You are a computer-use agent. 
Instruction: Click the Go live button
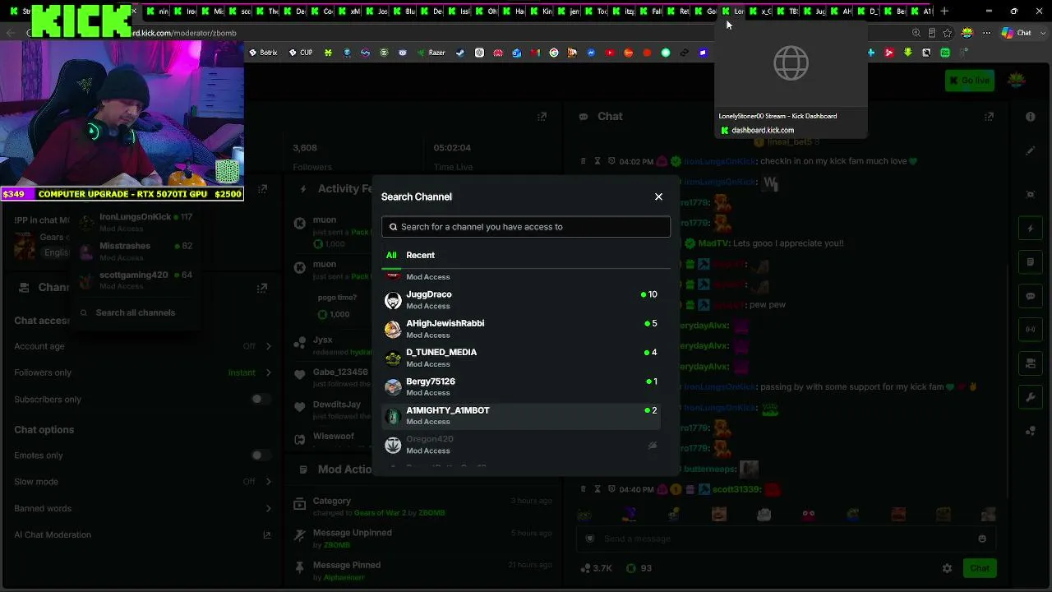pyautogui.click(x=970, y=80)
